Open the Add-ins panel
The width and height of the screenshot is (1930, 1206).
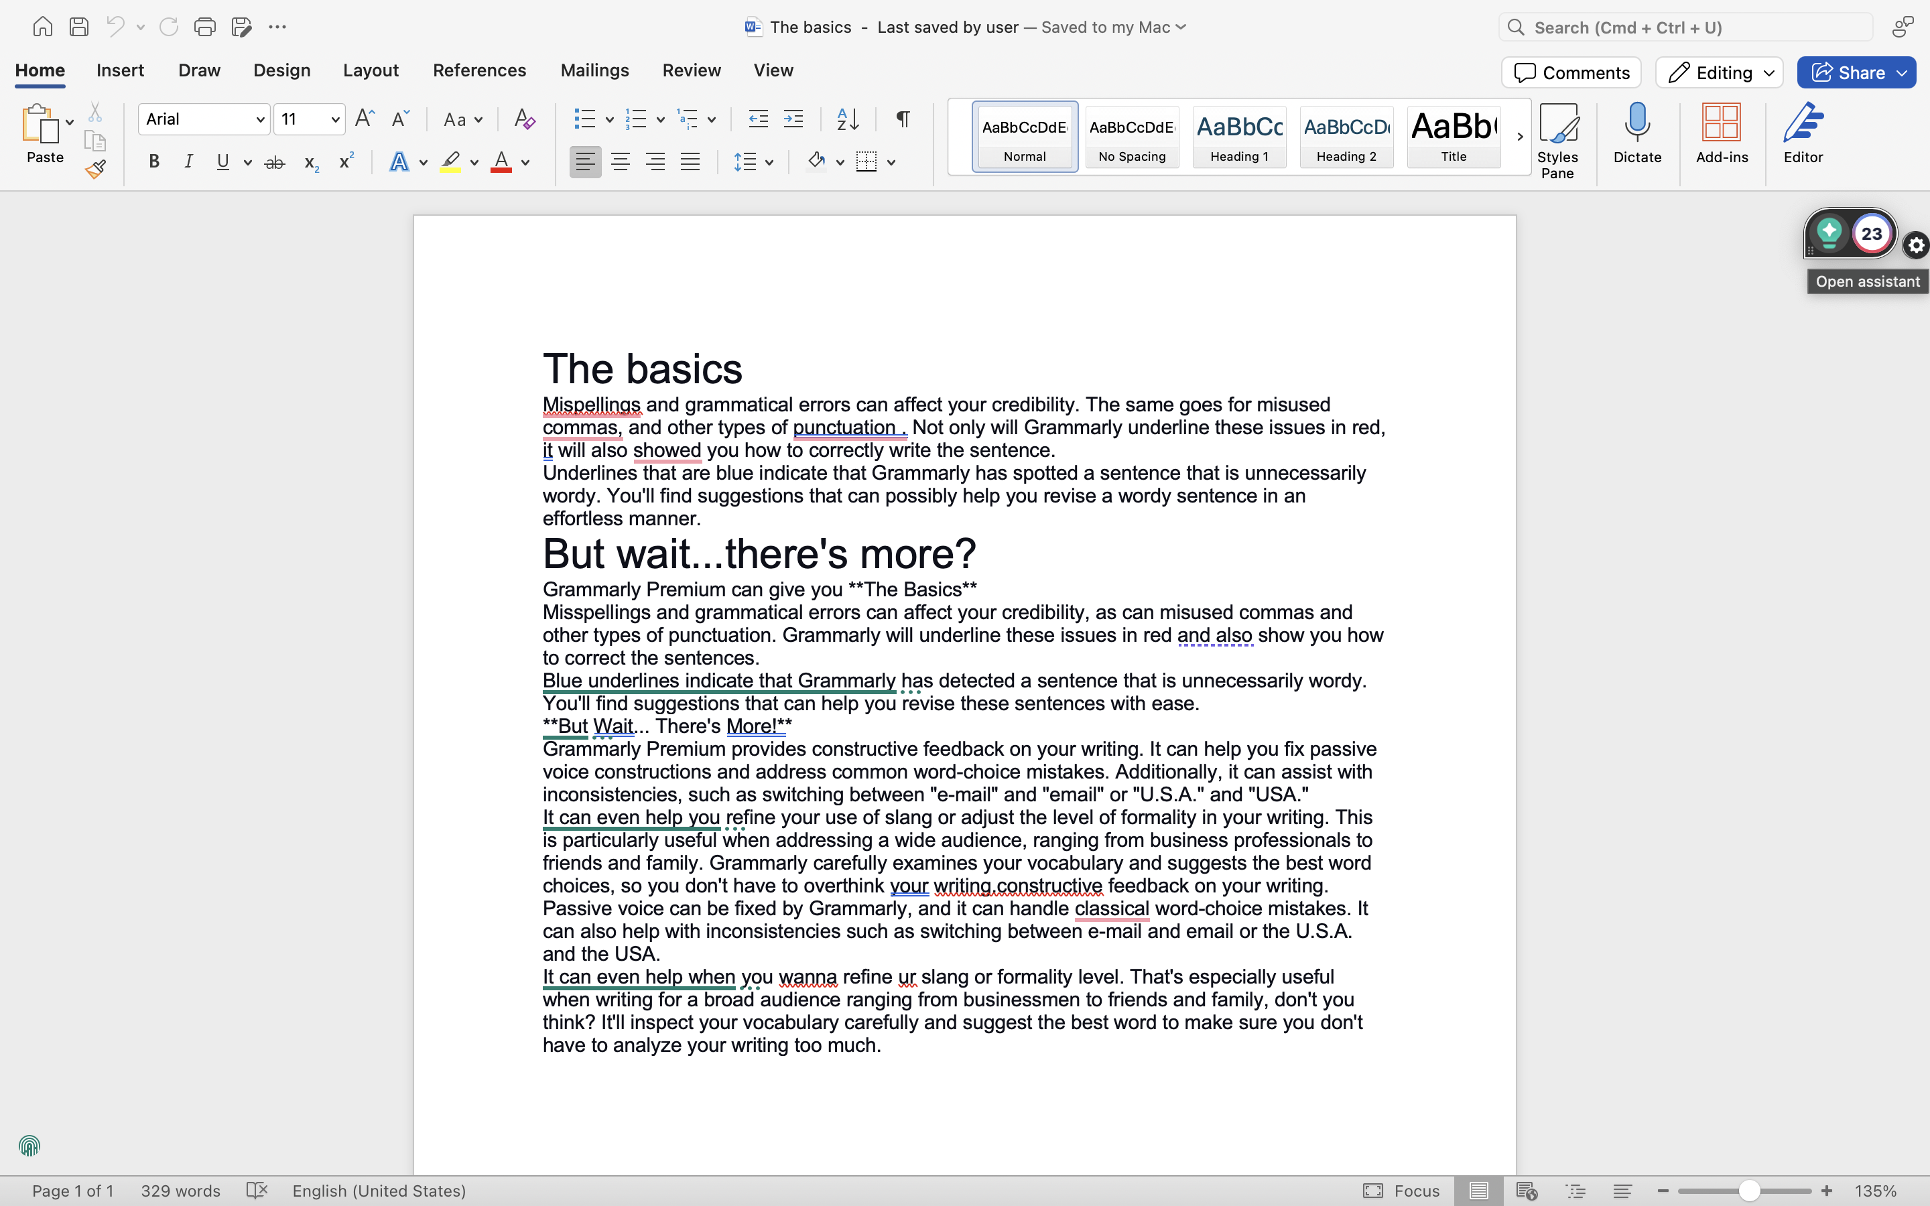point(1721,135)
